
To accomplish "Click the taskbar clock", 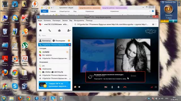I will tap(174, 98).
